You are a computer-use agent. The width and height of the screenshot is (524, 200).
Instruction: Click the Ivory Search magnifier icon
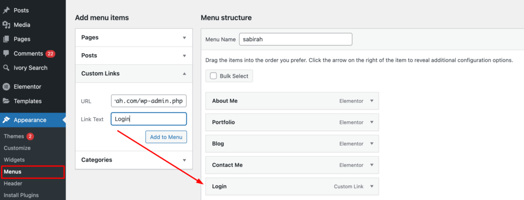pos(6,68)
